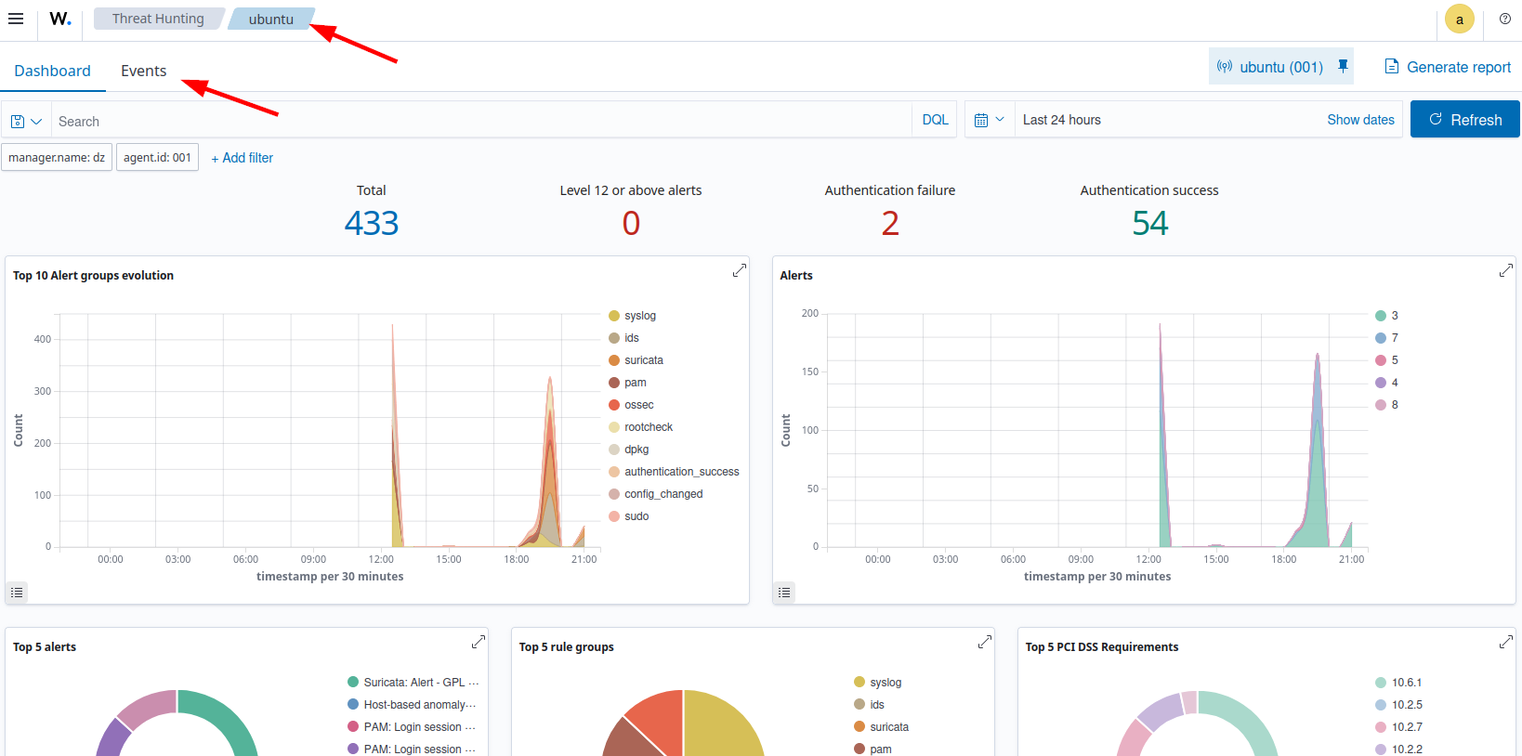This screenshot has height=756, width=1522.
Task: Toggle legend list of Alerts chart
Action: (784, 593)
